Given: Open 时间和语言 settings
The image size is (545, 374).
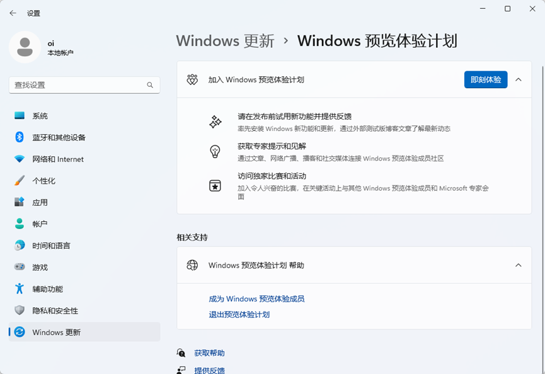Looking at the screenshot, I should click(84, 245).
